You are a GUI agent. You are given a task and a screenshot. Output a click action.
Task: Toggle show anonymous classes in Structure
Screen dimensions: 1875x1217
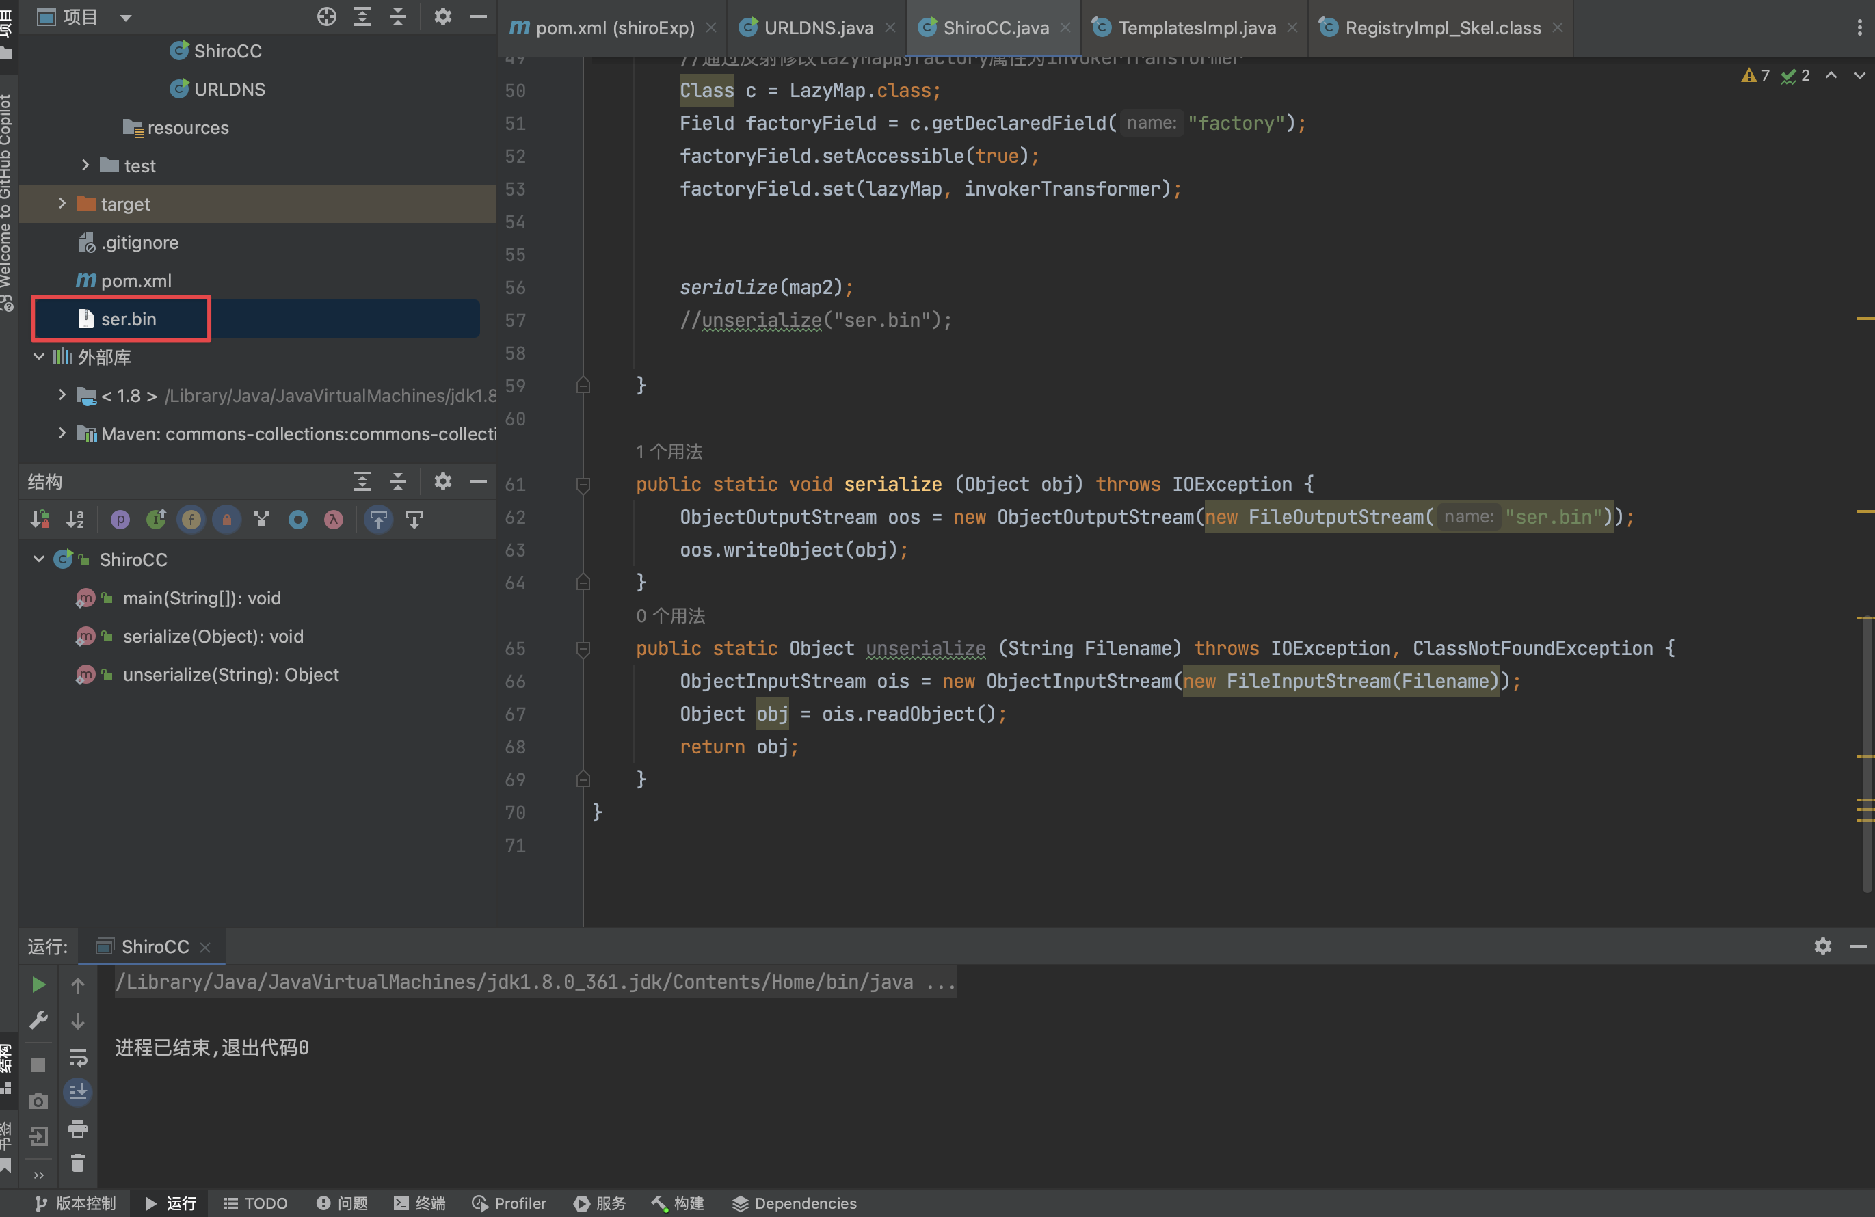261,519
